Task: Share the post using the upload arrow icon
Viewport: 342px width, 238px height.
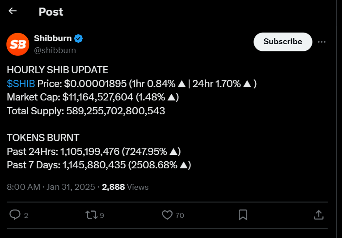Action: pos(318,215)
